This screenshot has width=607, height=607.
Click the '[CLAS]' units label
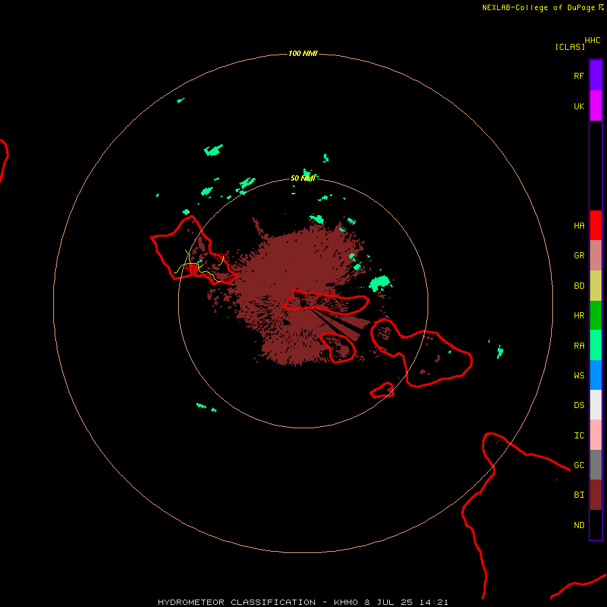tap(570, 47)
